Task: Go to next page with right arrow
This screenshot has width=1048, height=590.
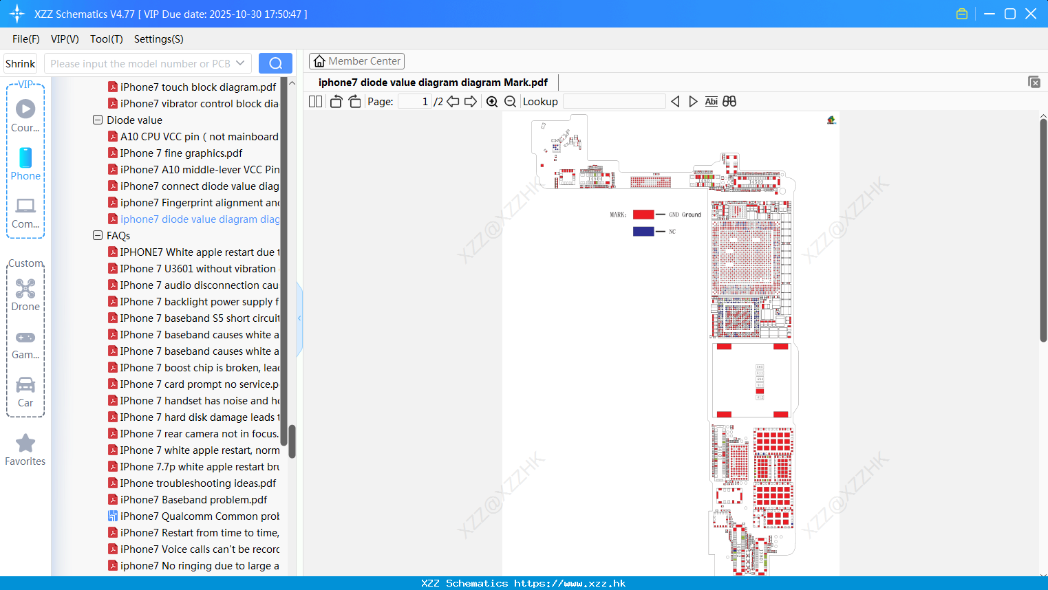Action: tap(471, 102)
